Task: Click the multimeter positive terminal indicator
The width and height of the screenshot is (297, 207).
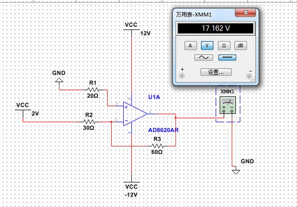Action: click(x=182, y=76)
